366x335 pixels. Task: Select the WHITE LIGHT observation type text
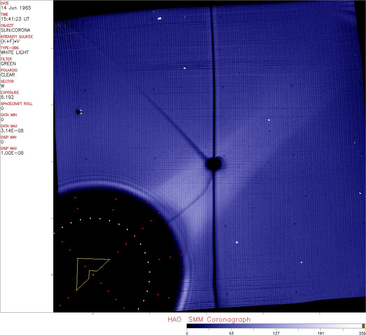pyautogui.click(x=15, y=52)
